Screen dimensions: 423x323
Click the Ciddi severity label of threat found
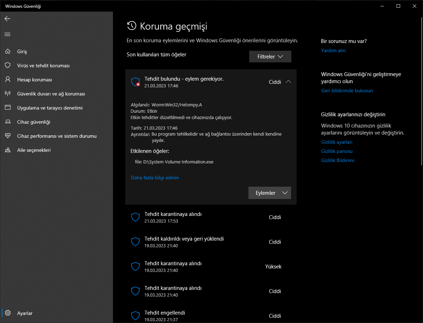coord(275,82)
